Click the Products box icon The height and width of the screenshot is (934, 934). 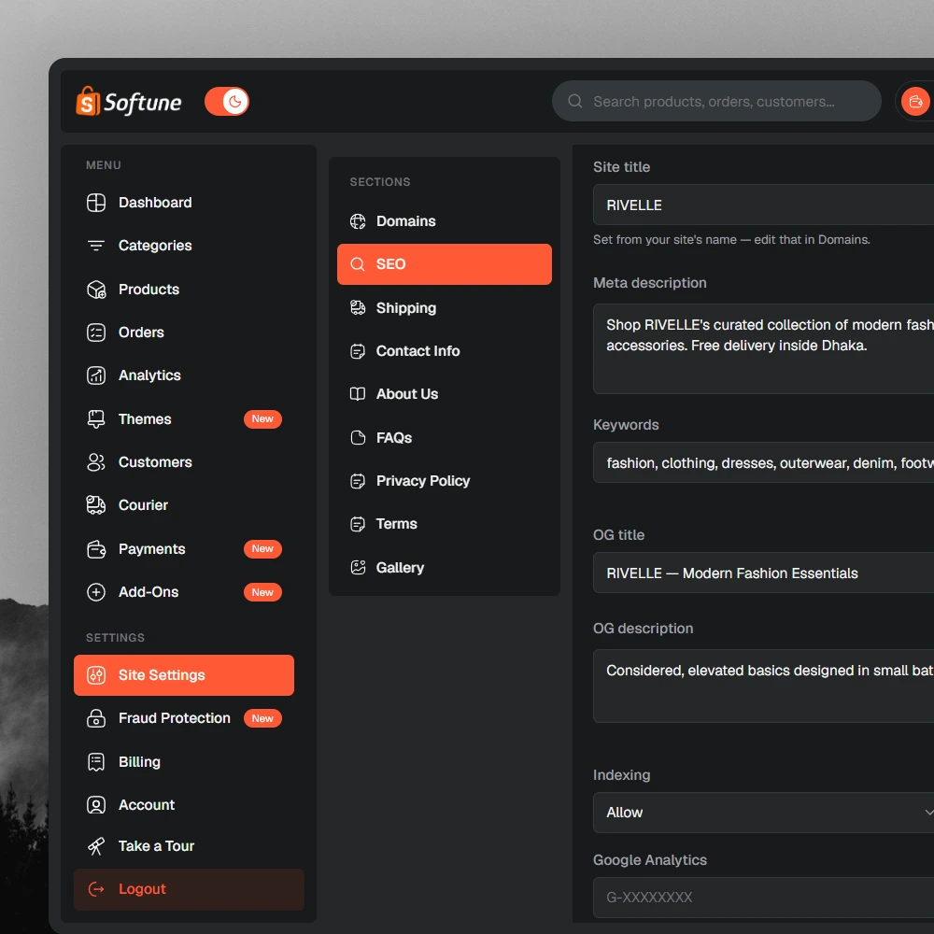(x=96, y=290)
